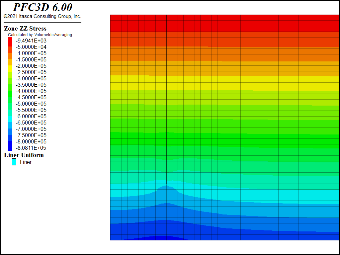Image resolution: width=340 pixels, height=255 pixels.
Task: Click the -3.5000E+05 legend value
Action: tap(31, 85)
